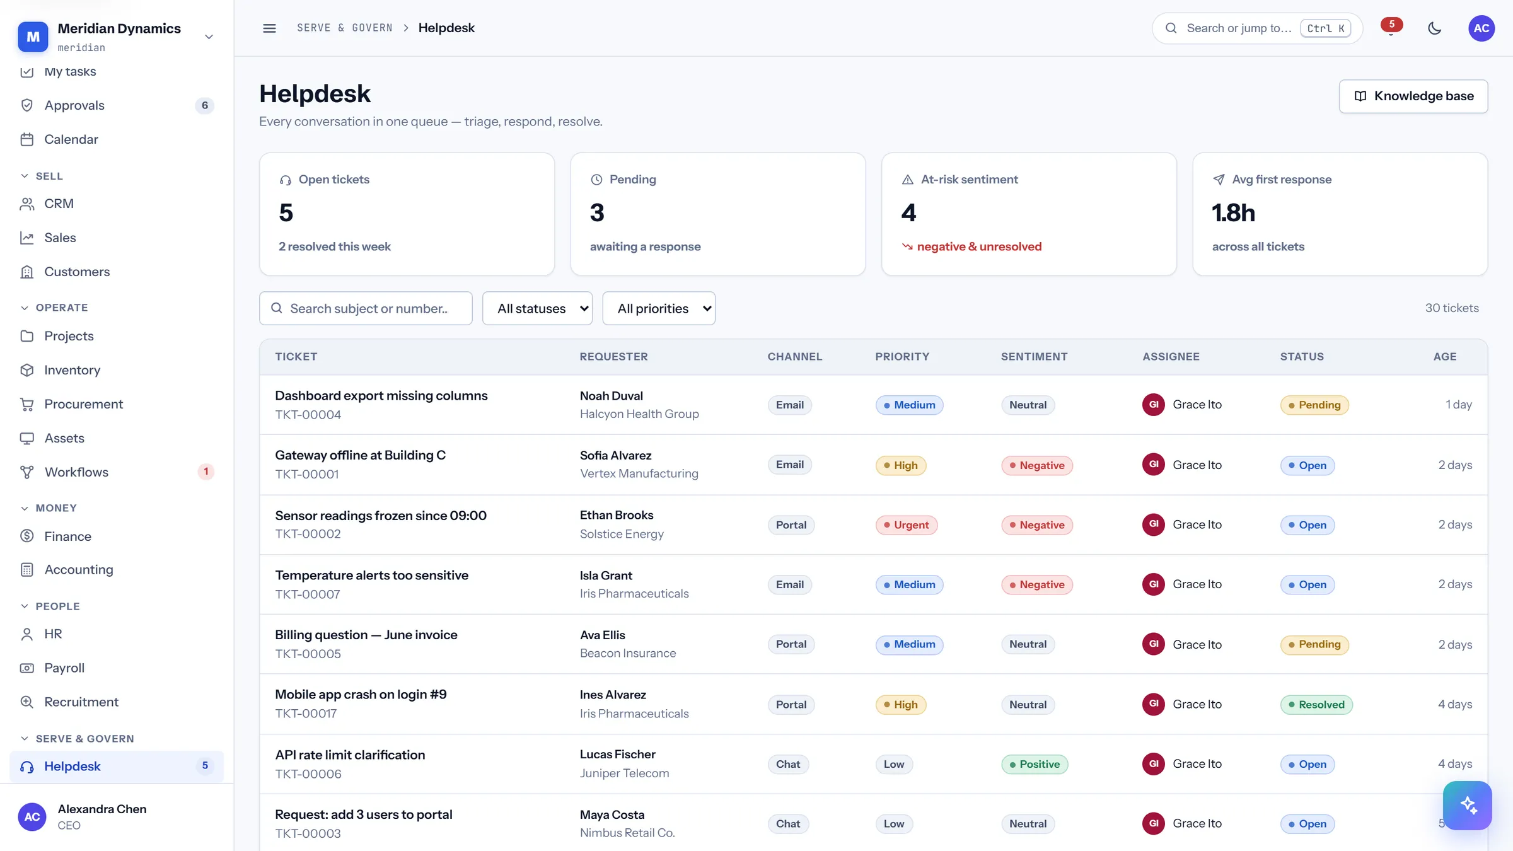Open the AI assistant sparkle button
Image resolution: width=1513 pixels, height=851 pixels.
[x=1468, y=806]
